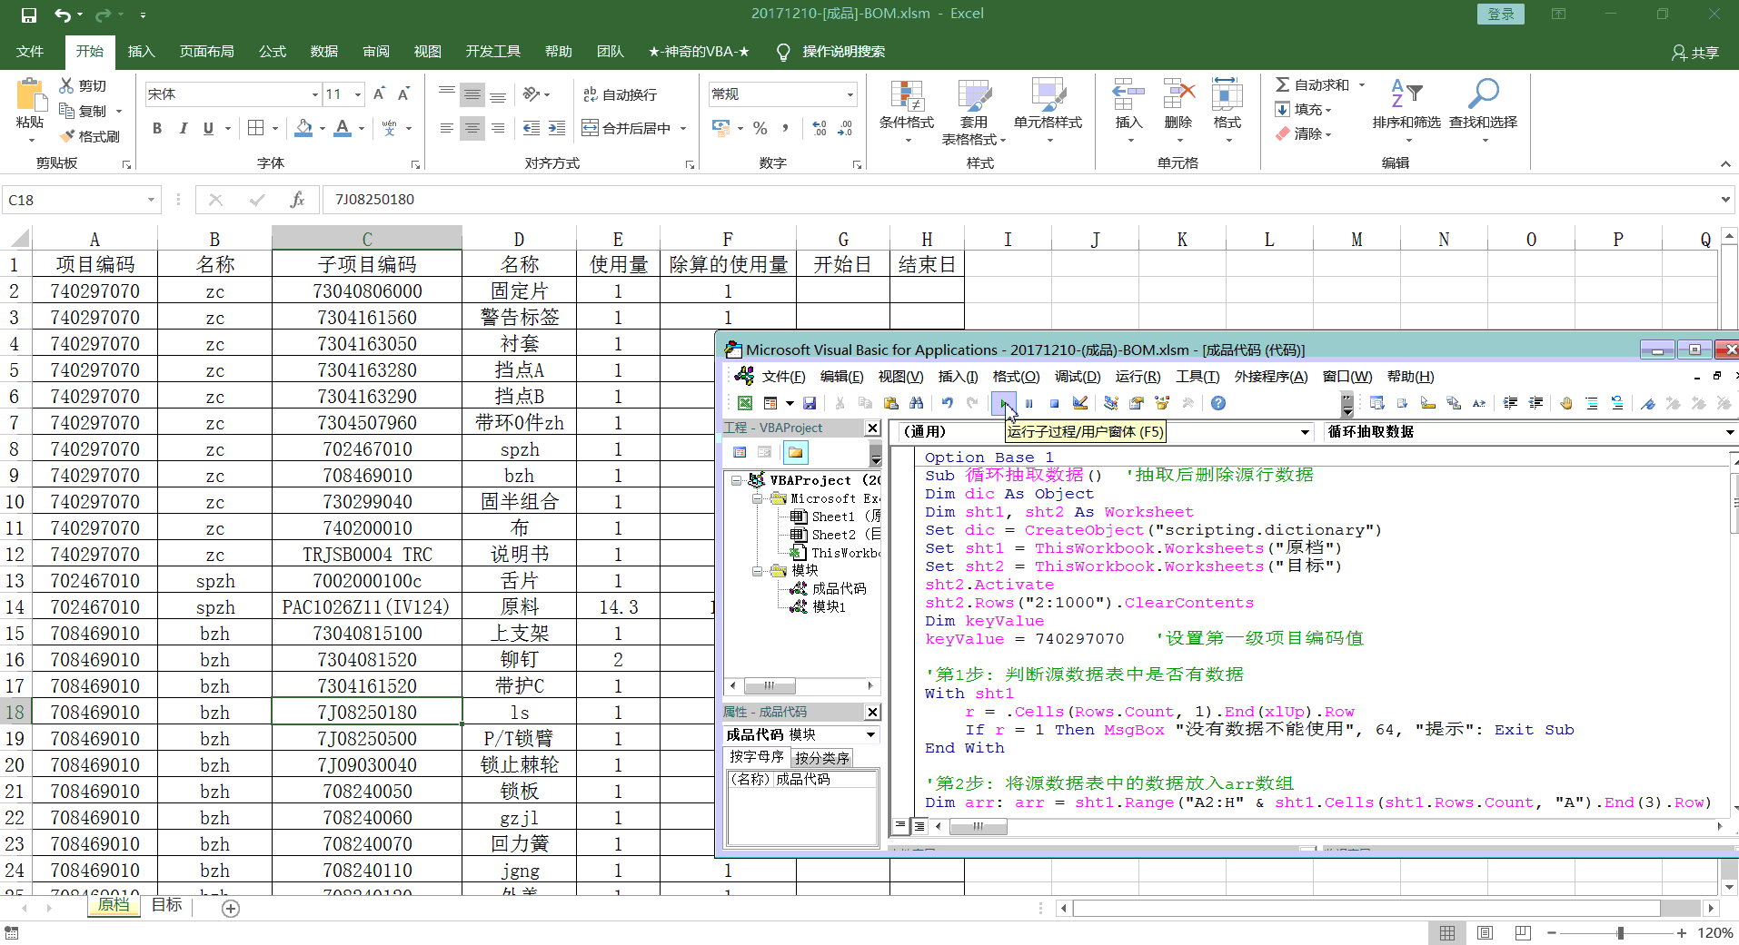Toggle Italic formatting
Image resolution: width=1739 pixels, height=945 pixels.
click(183, 129)
